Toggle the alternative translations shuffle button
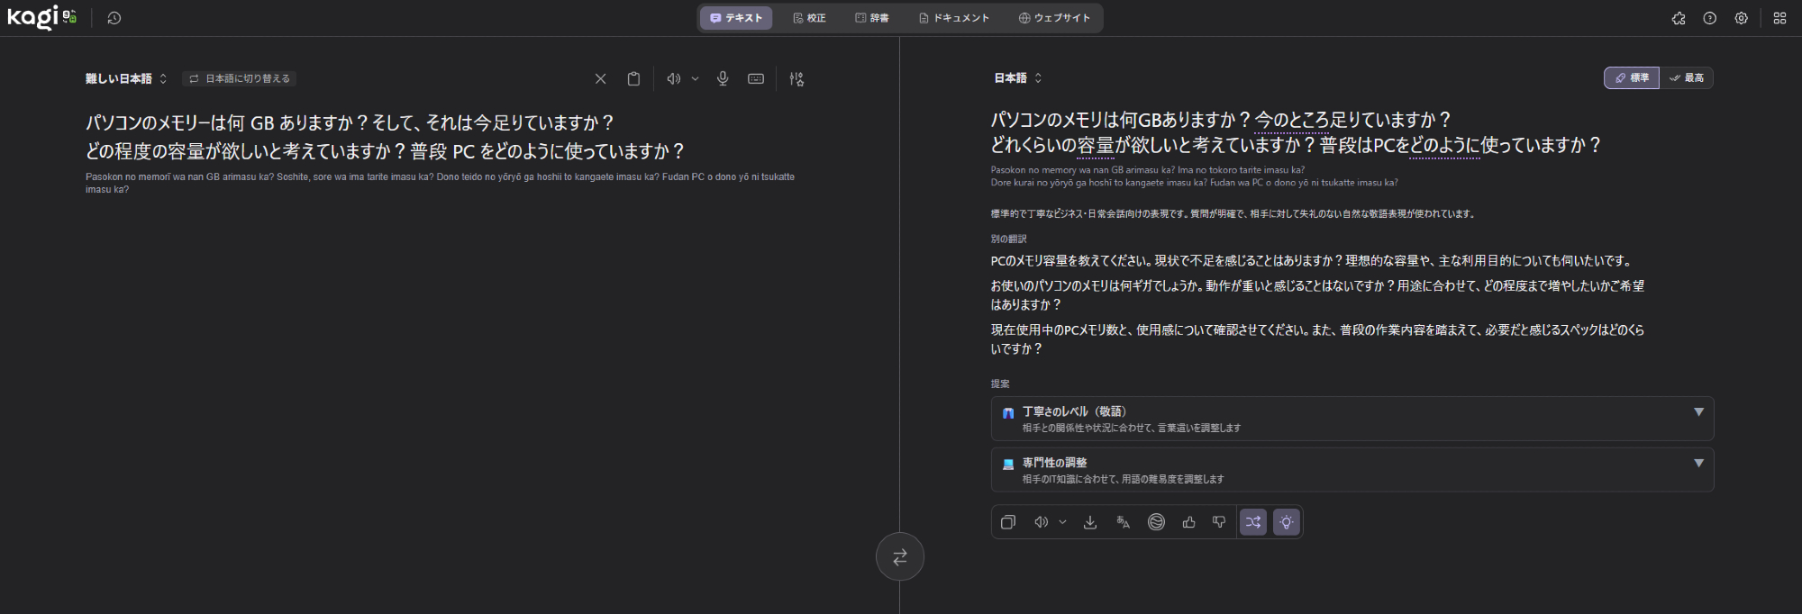Screen dimensions: 1802x614 1252,522
